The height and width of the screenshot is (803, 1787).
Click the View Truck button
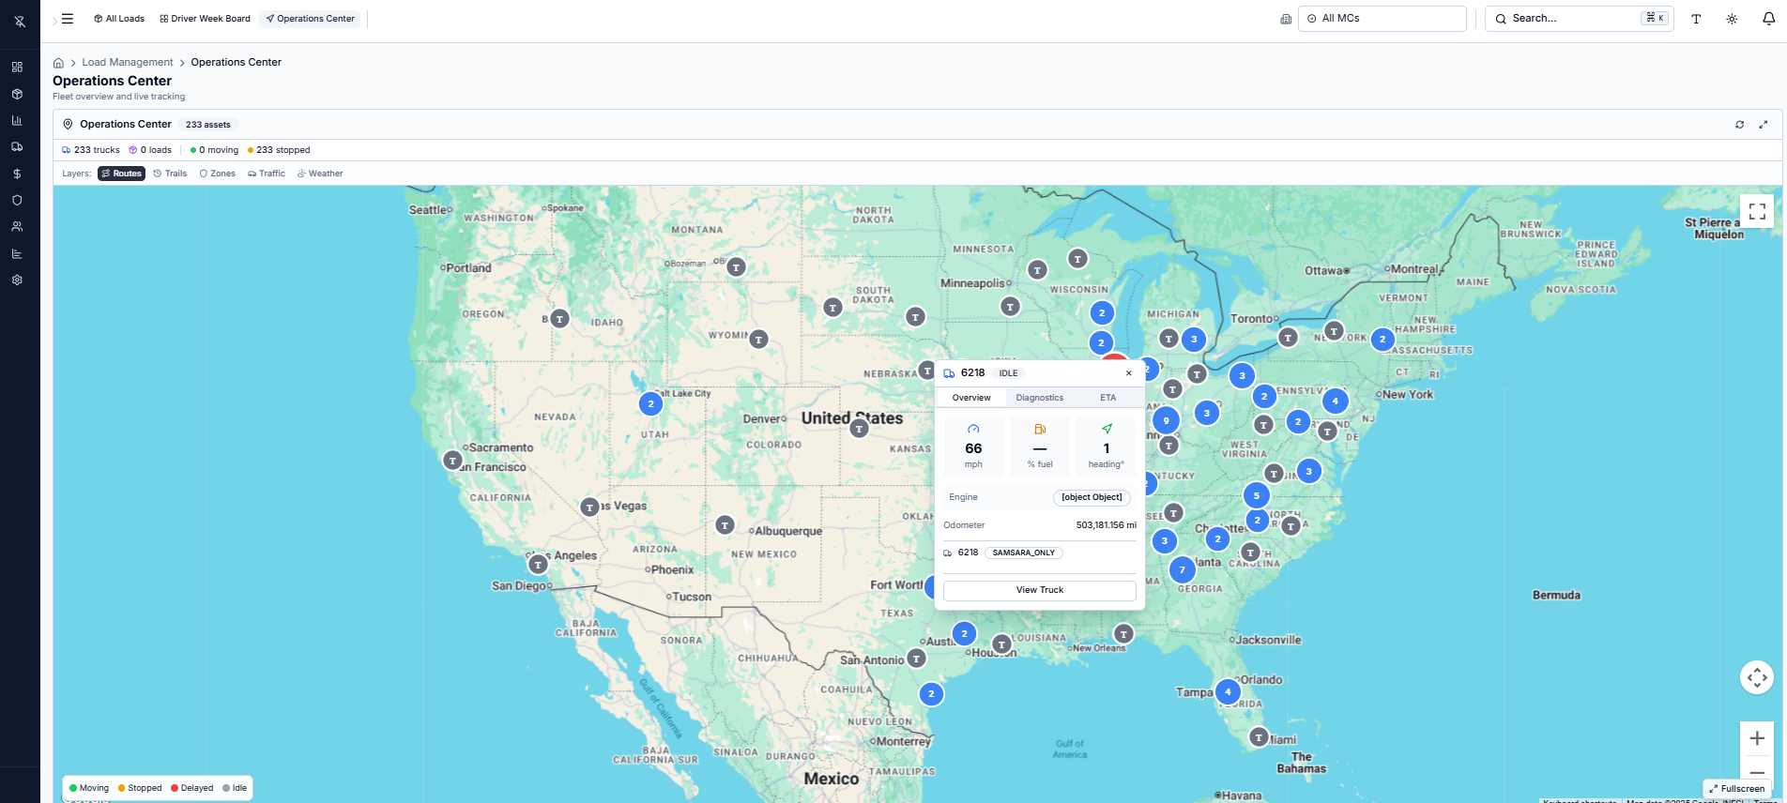[x=1039, y=590]
